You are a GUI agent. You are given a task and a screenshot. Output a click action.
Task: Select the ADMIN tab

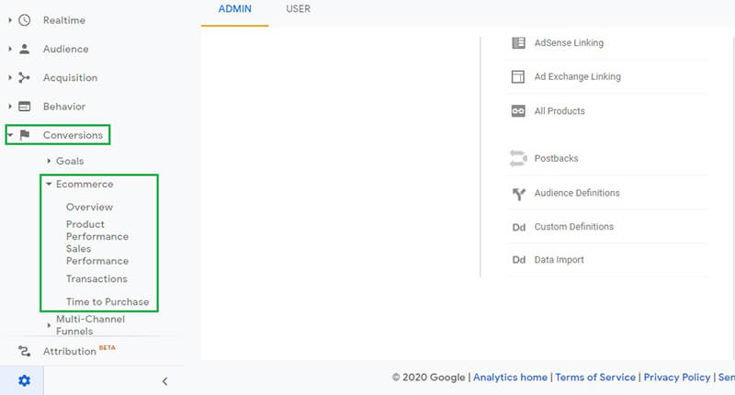[x=235, y=9]
